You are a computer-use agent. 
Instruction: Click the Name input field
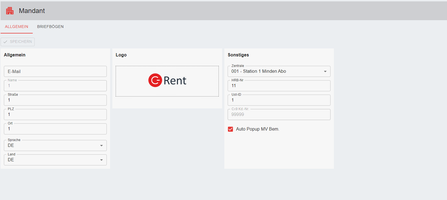(x=55, y=86)
